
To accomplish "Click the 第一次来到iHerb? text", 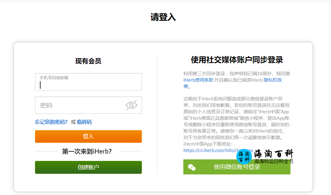I will pyautogui.click(x=87, y=151).
